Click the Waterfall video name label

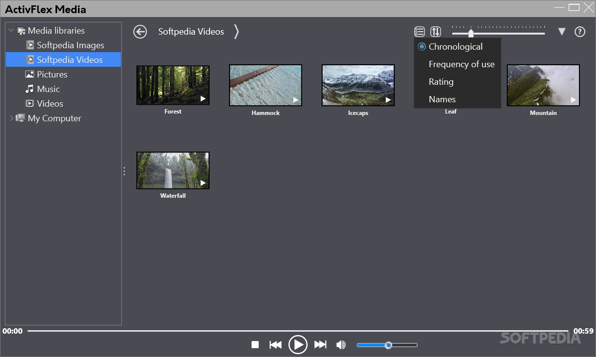173,196
